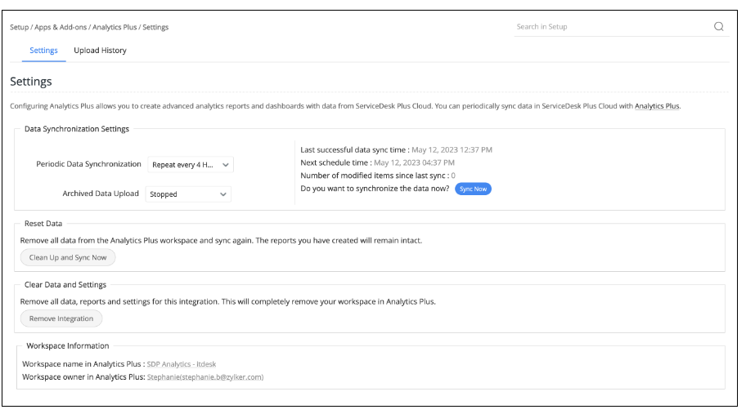
Task: Click 'Do you want to synchronize the data now?' text
Action: pos(375,189)
